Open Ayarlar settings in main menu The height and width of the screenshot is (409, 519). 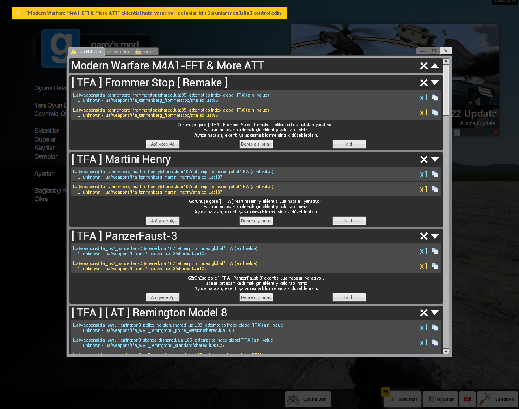[44, 173]
